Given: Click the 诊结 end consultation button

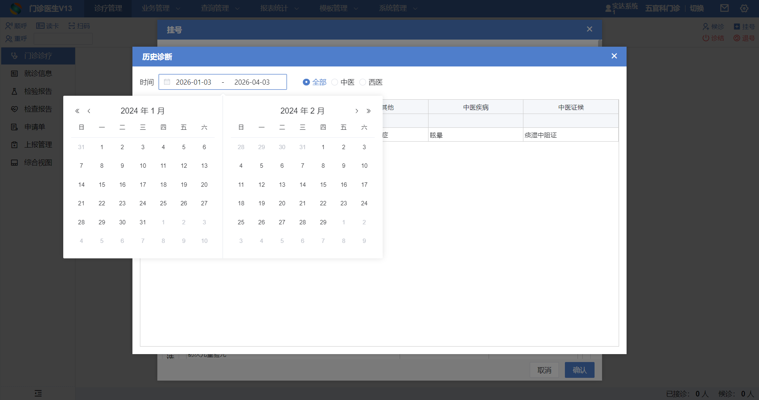Looking at the screenshot, I should [713, 38].
